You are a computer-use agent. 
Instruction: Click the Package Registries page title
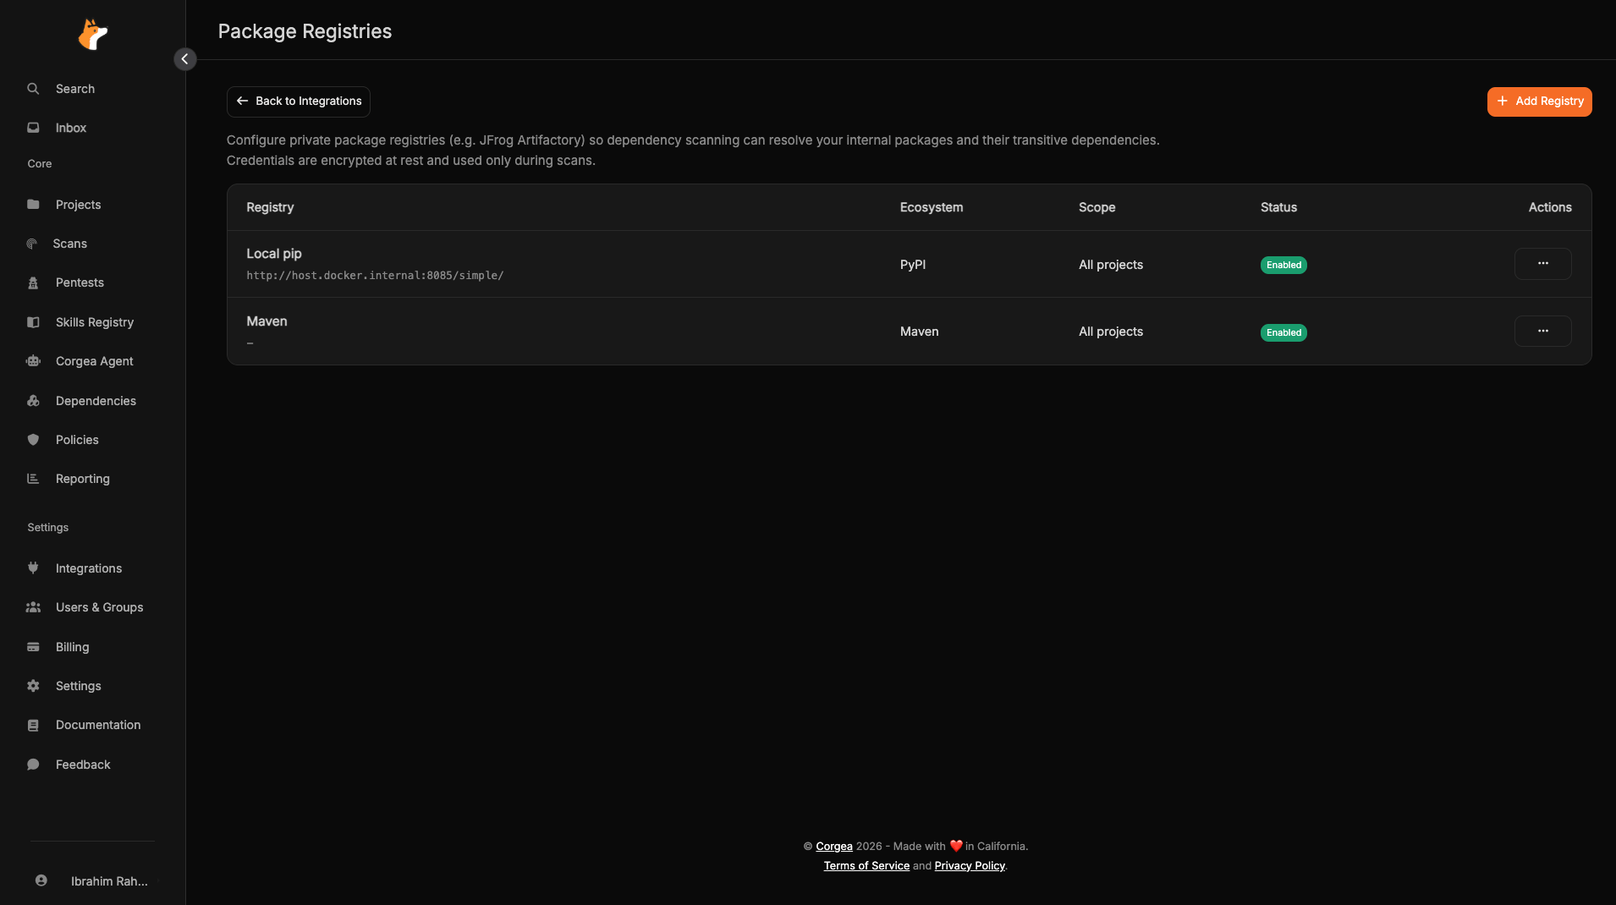[x=305, y=31]
